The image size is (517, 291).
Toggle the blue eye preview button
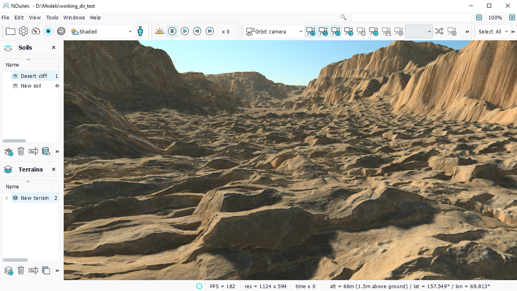pos(48,32)
